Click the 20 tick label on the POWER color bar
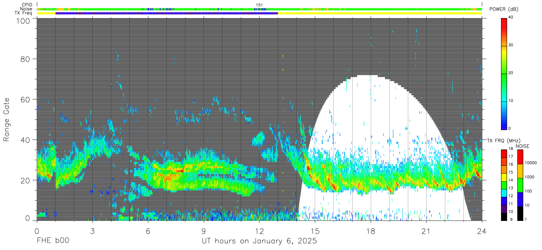Viewport: 542px width, 250px height. click(x=512, y=73)
